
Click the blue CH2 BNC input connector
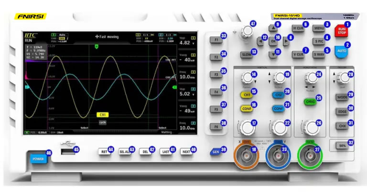click(278, 155)
